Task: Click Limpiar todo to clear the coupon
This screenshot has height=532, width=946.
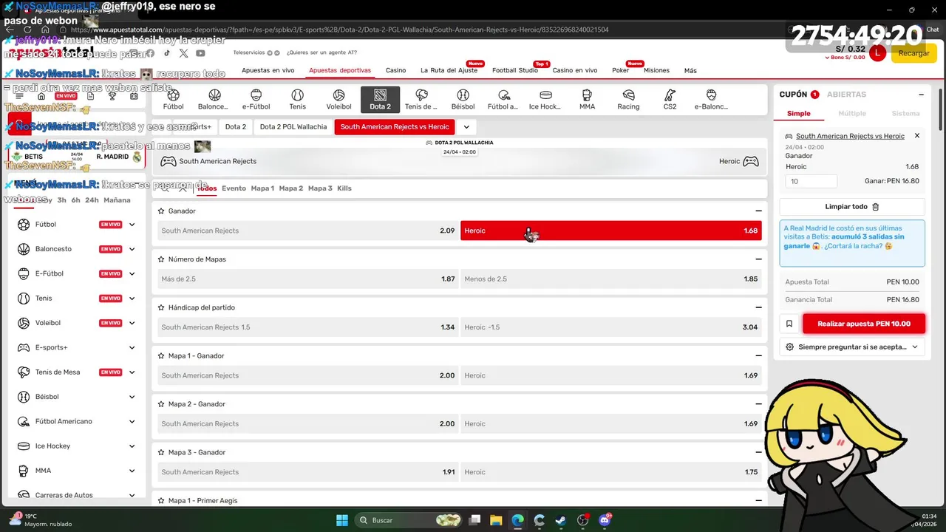Action: pyautogui.click(x=852, y=207)
